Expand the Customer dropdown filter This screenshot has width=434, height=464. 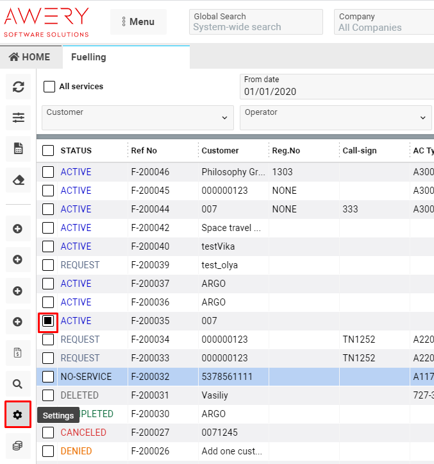pyautogui.click(x=137, y=117)
